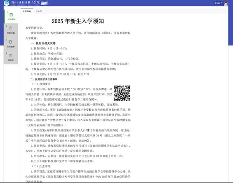Click the school name calligraphy in header
The image size is (233, 183).
point(25,3)
